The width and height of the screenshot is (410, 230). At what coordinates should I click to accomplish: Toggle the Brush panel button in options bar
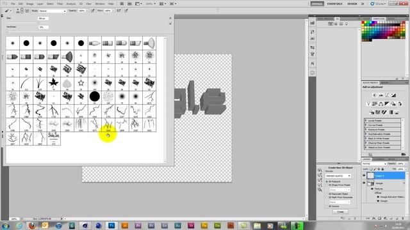pyautogui.click(x=27, y=11)
